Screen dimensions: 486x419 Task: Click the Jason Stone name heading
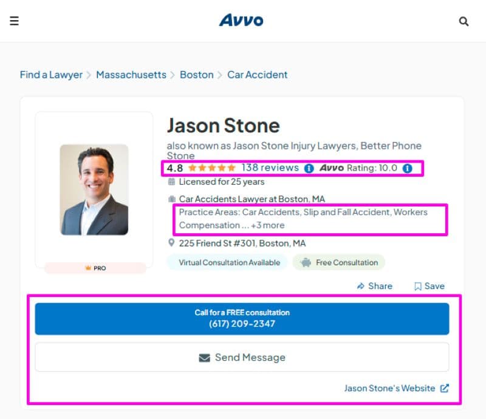[x=223, y=126]
